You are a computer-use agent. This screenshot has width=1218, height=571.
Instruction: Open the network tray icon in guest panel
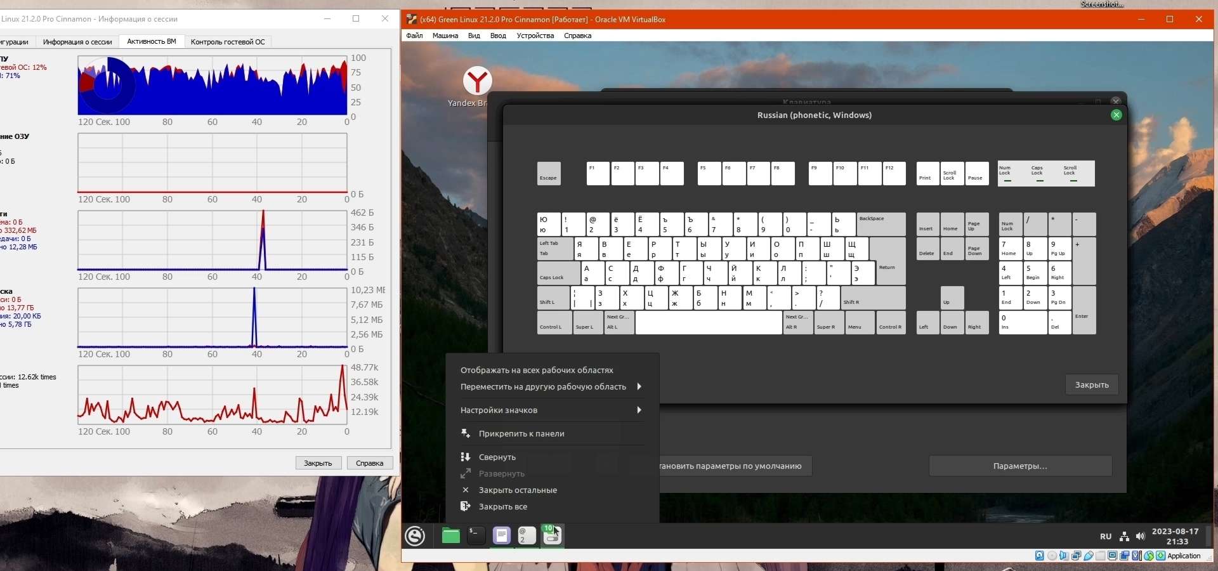tap(1124, 537)
